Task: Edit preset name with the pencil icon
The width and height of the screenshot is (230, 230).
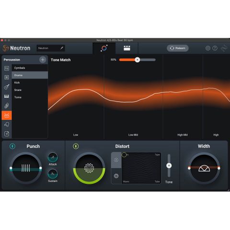Action: point(62,48)
